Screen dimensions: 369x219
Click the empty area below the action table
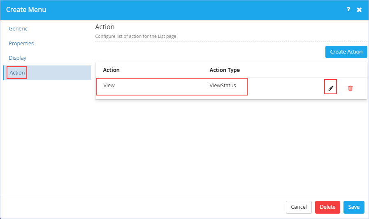tap(231, 146)
